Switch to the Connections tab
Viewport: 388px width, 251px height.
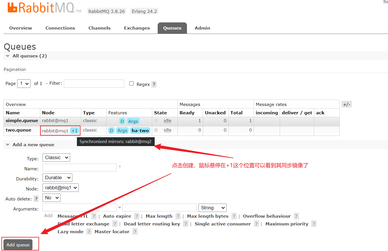pyautogui.click(x=60, y=28)
